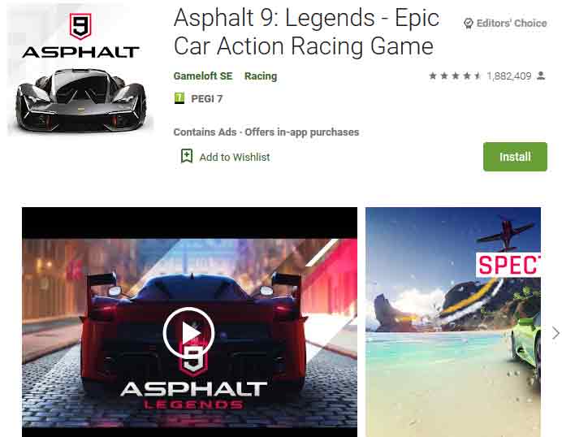Click the PEGI 7 rating icon
The height and width of the screenshot is (437, 562).
179,97
